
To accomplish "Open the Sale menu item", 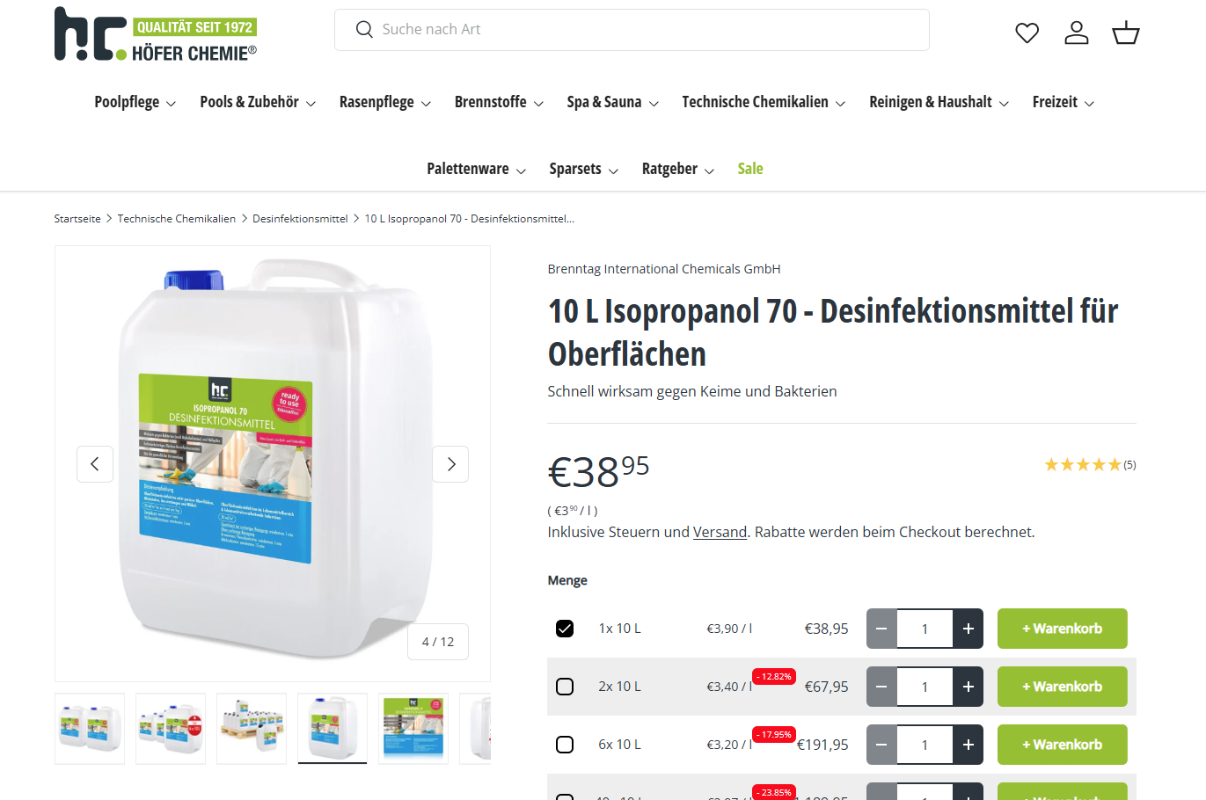I will [750, 169].
